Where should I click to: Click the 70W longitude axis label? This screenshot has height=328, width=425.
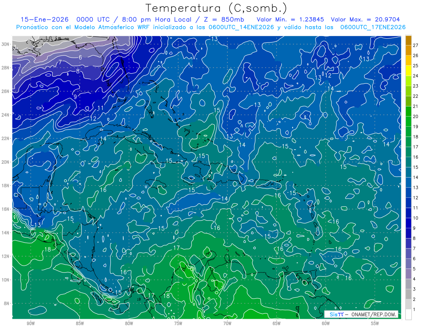coord(227,323)
